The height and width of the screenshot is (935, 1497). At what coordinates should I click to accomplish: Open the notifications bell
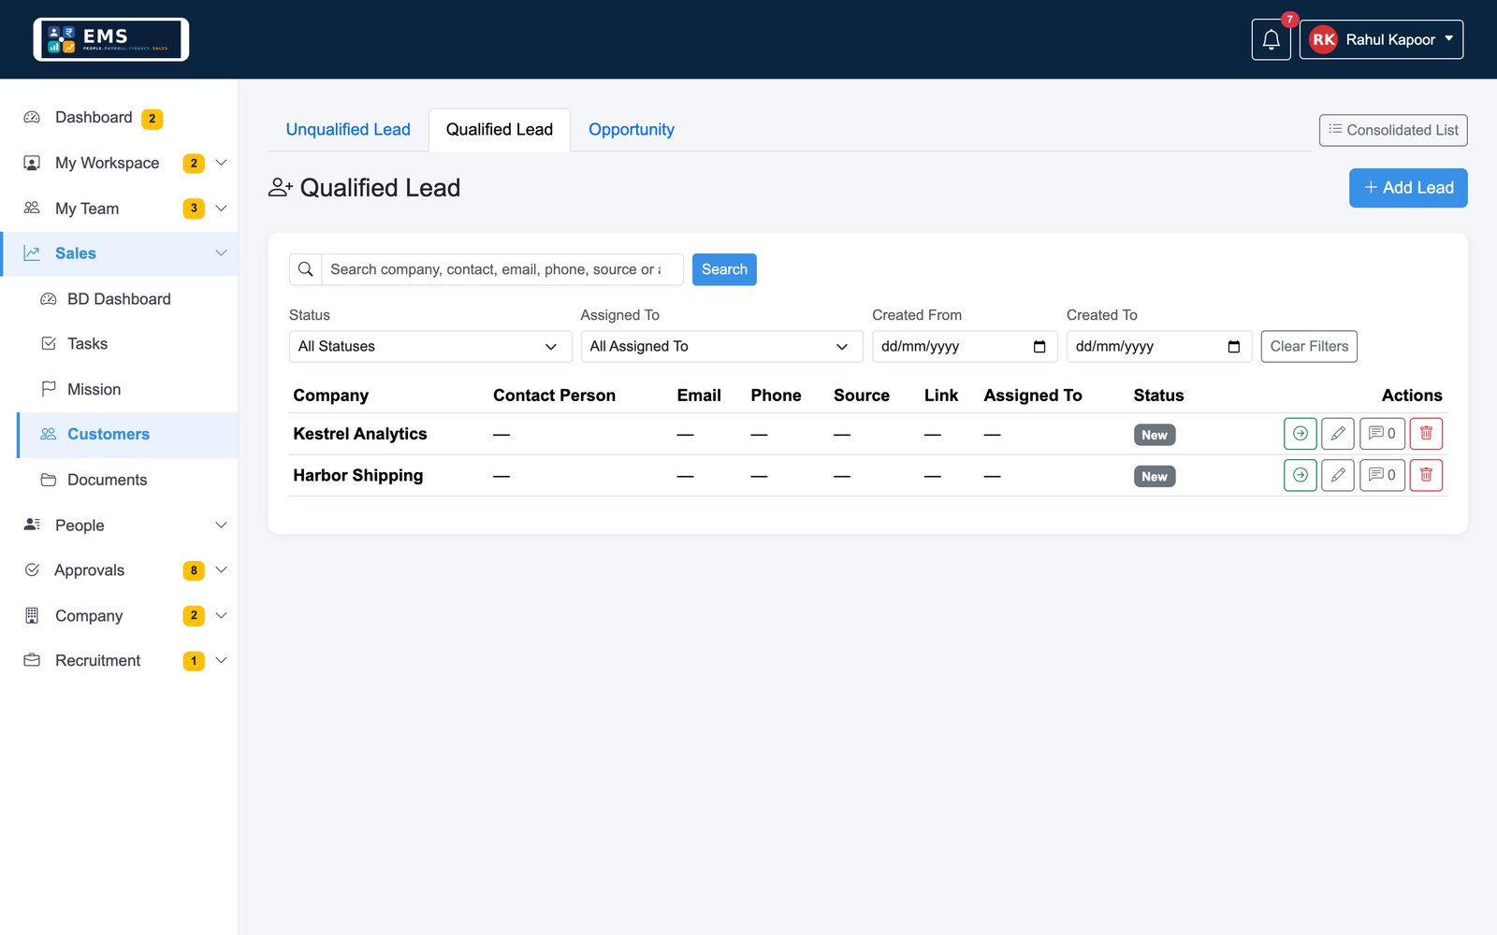(1271, 39)
